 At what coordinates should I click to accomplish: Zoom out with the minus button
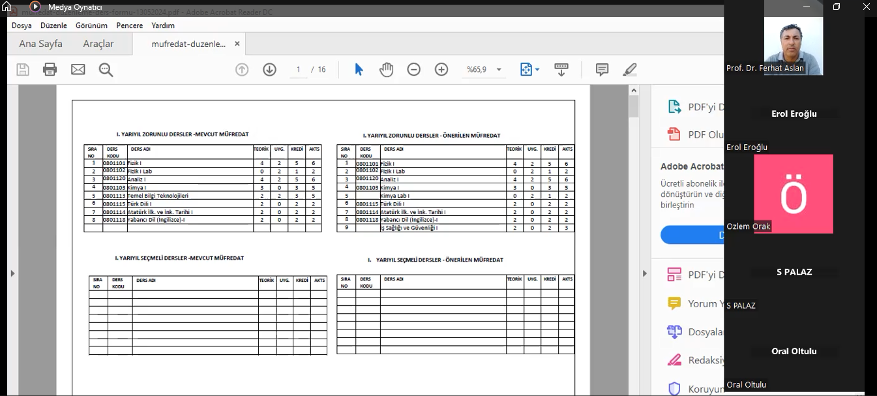click(414, 69)
